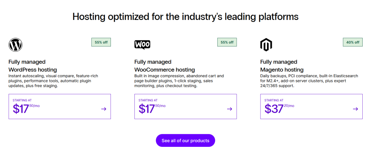This screenshot has width=371, height=153.
Task: Click the Magento logo icon
Action: click(x=266, y=45)
